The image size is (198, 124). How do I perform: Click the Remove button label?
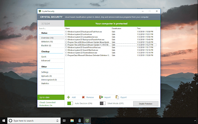click(90, 97)
